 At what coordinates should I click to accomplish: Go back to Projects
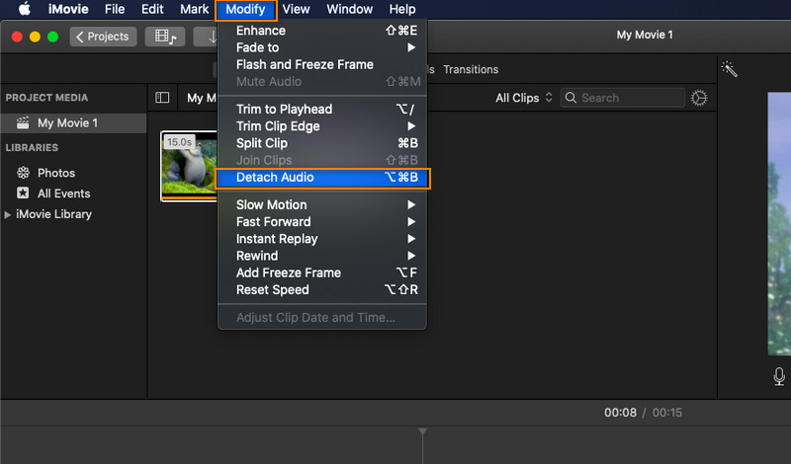[103, 37]
